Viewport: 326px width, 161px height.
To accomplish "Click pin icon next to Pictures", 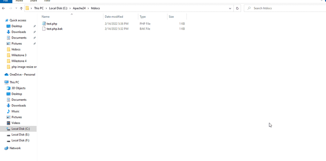I will pos(34,43).
